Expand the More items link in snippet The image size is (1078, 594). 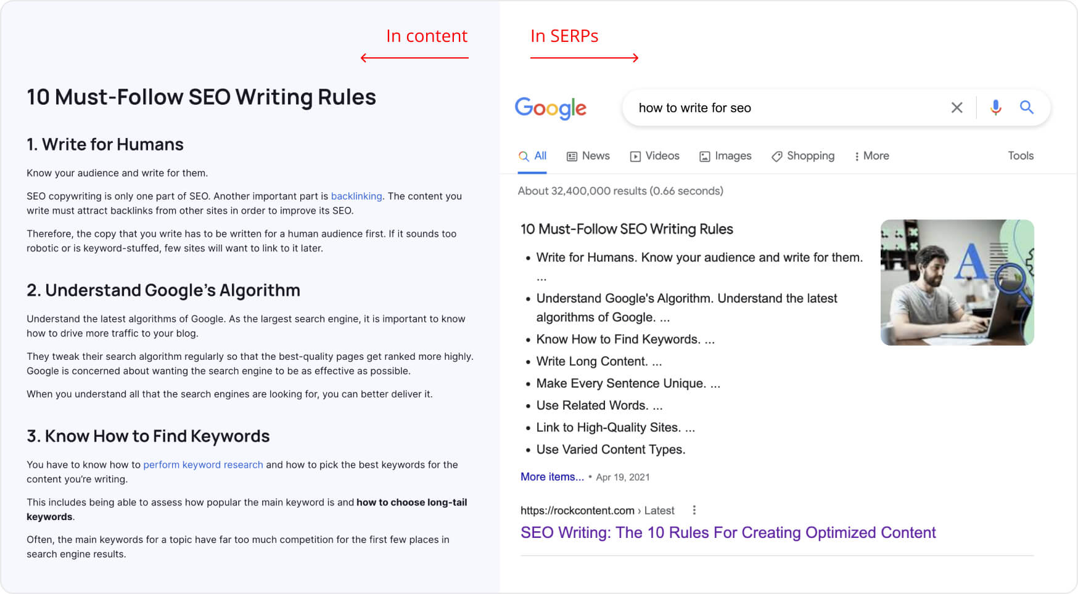(552, 477)
